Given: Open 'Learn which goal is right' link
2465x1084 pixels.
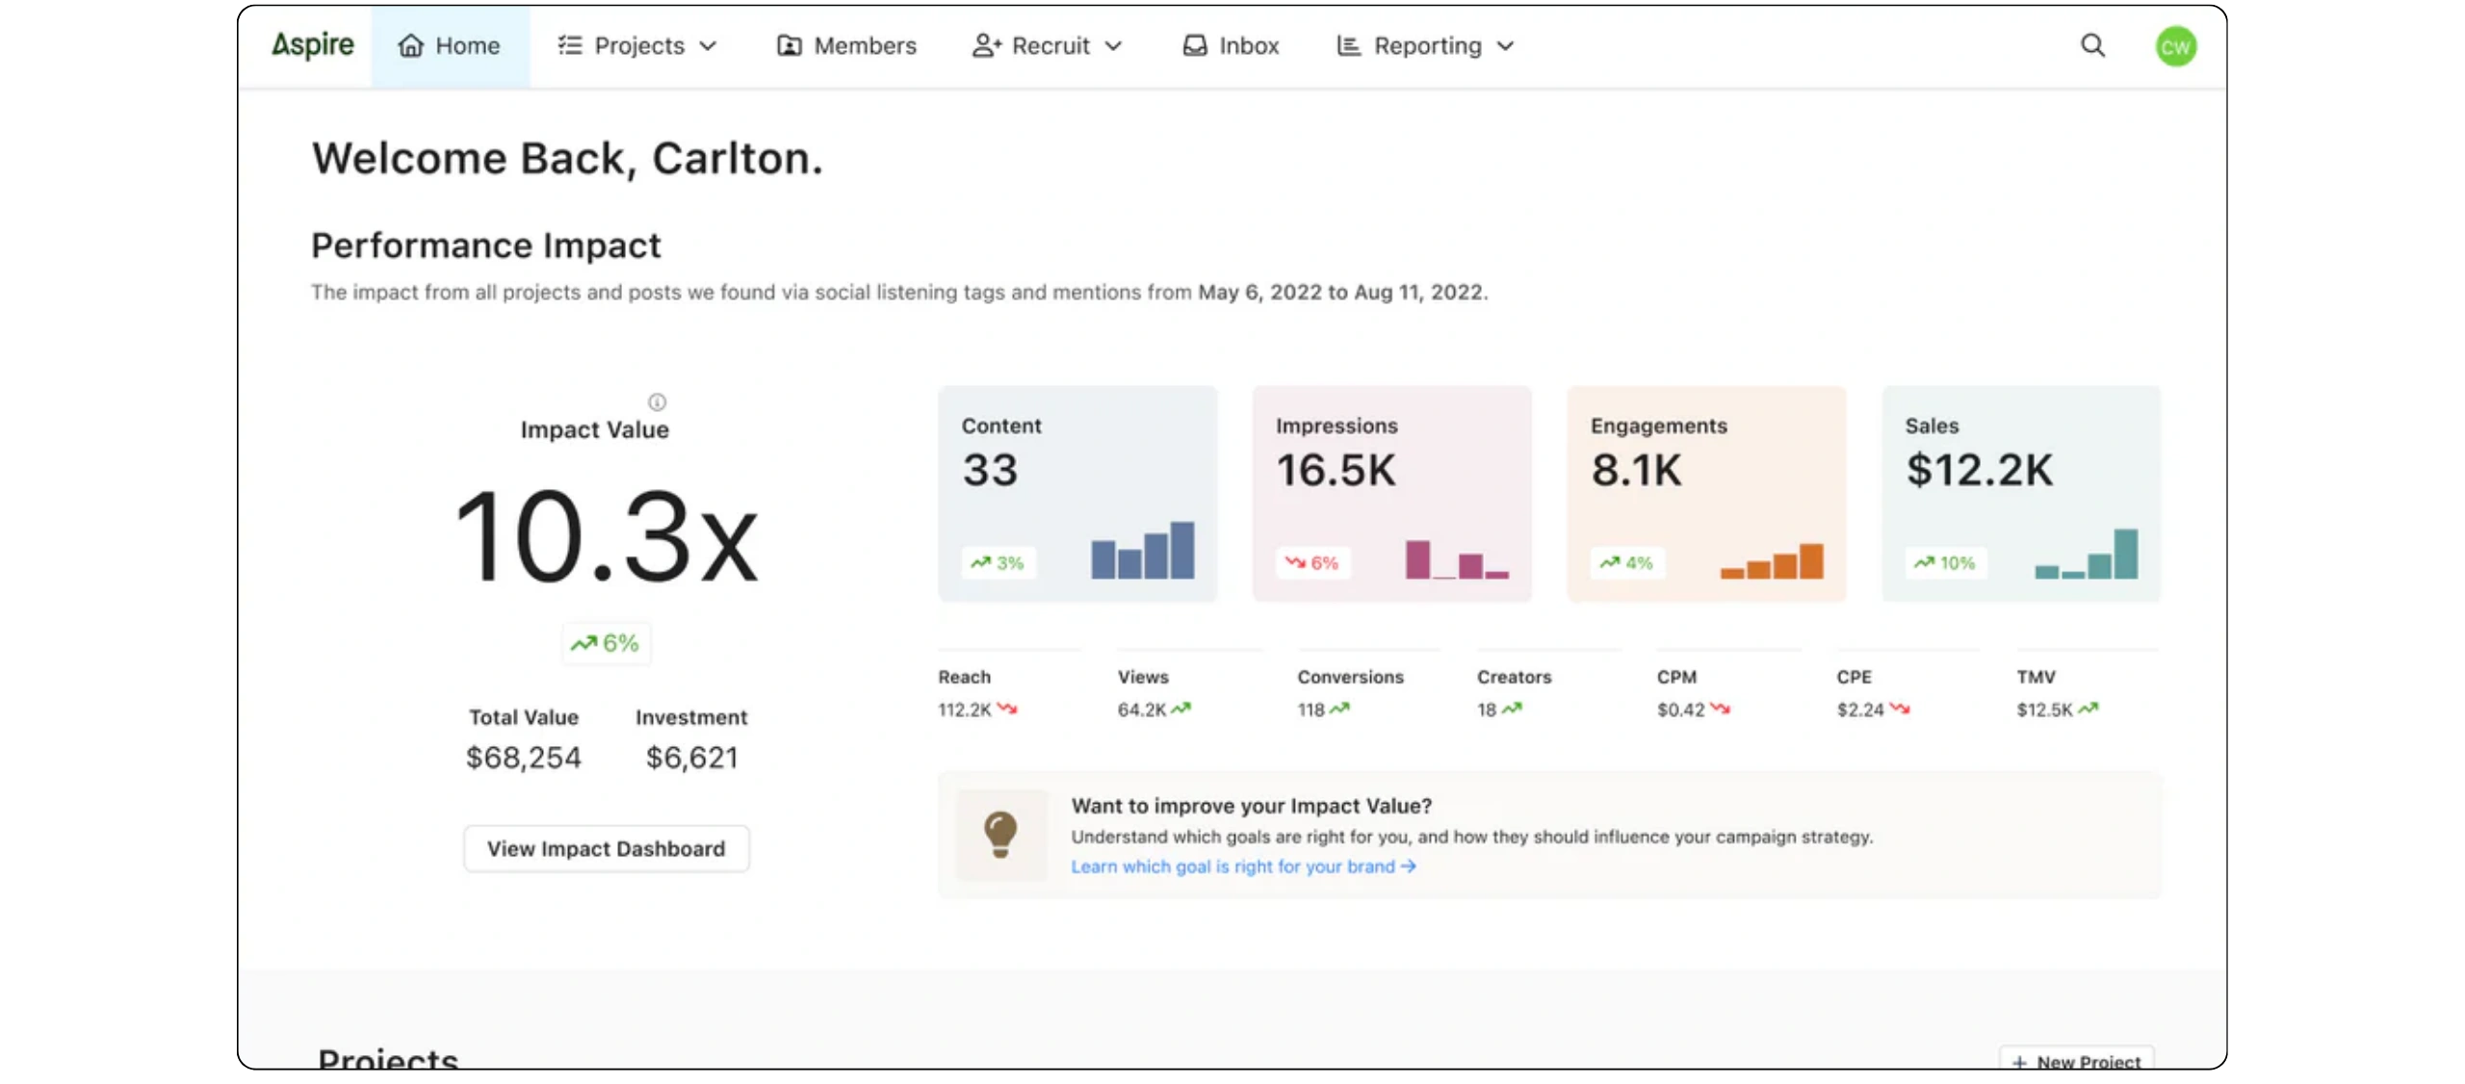Looking at the screenshot, I should click(1242, 866).
